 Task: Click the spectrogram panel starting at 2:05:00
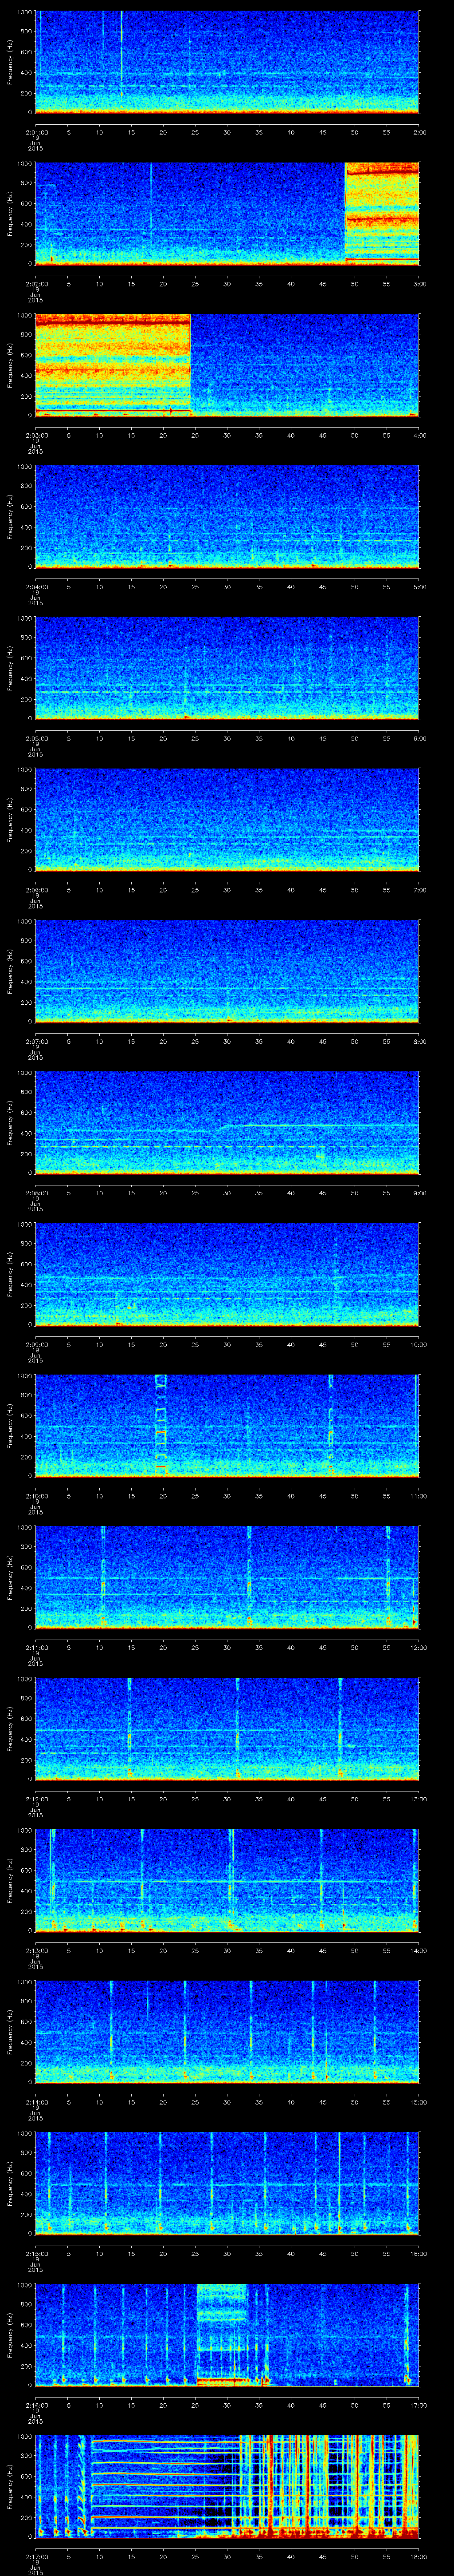click(x=227, y=668)
